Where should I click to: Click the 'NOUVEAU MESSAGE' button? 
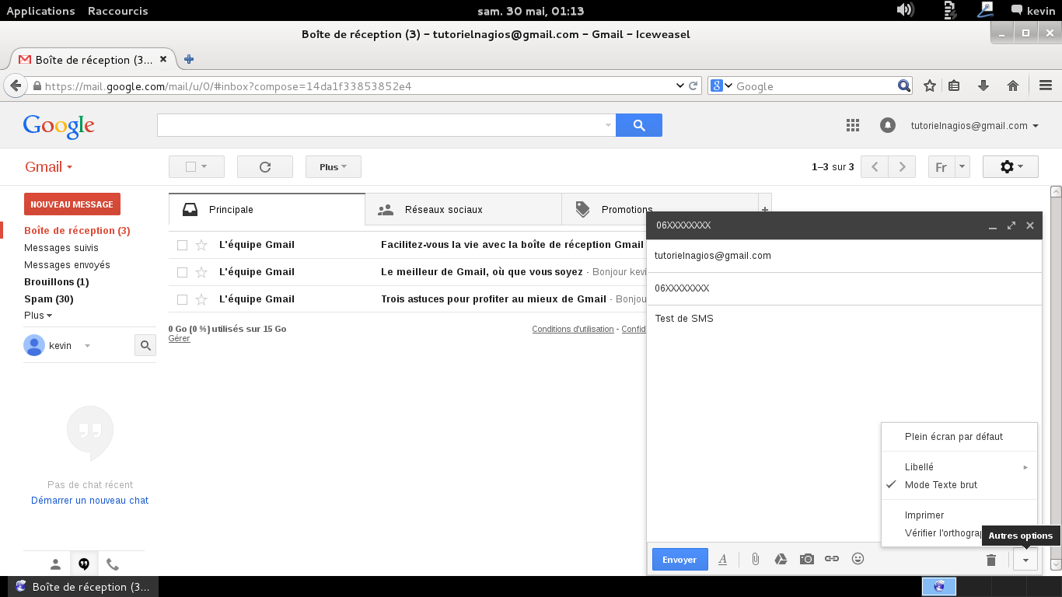coord(72,204)
